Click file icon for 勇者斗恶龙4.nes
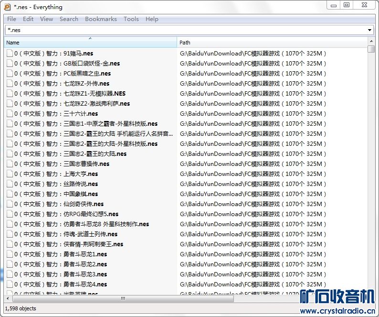The width and height of the screenshot is (379, 317). (x=10, y=284)
